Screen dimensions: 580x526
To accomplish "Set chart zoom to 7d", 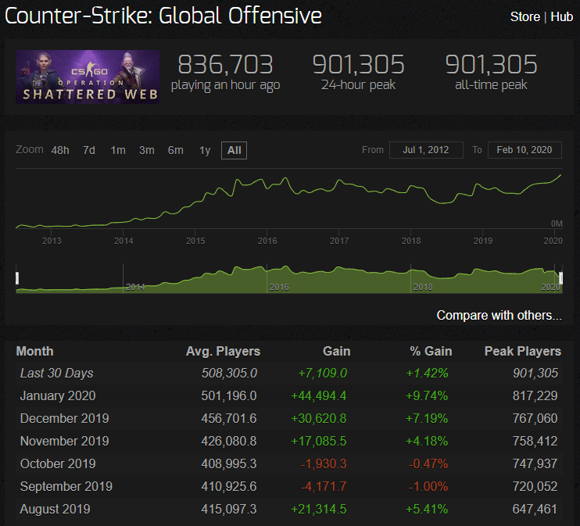I will pyautogui.click(x=89, y=150).
